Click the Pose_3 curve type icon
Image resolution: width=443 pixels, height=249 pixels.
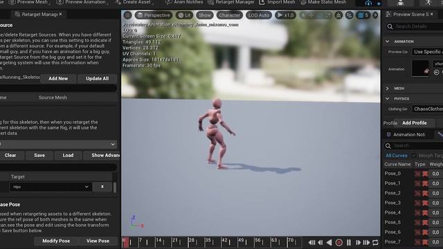[x=425, y=203]
